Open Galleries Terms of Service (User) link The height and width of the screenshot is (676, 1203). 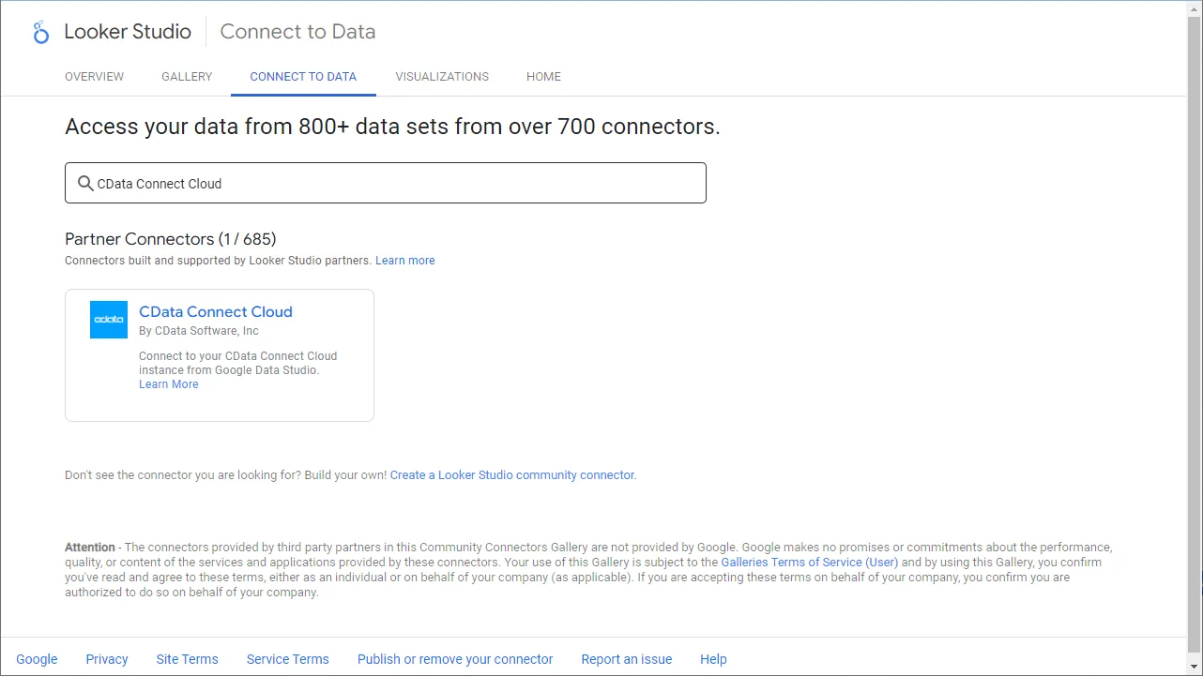[x=809, y=563]
